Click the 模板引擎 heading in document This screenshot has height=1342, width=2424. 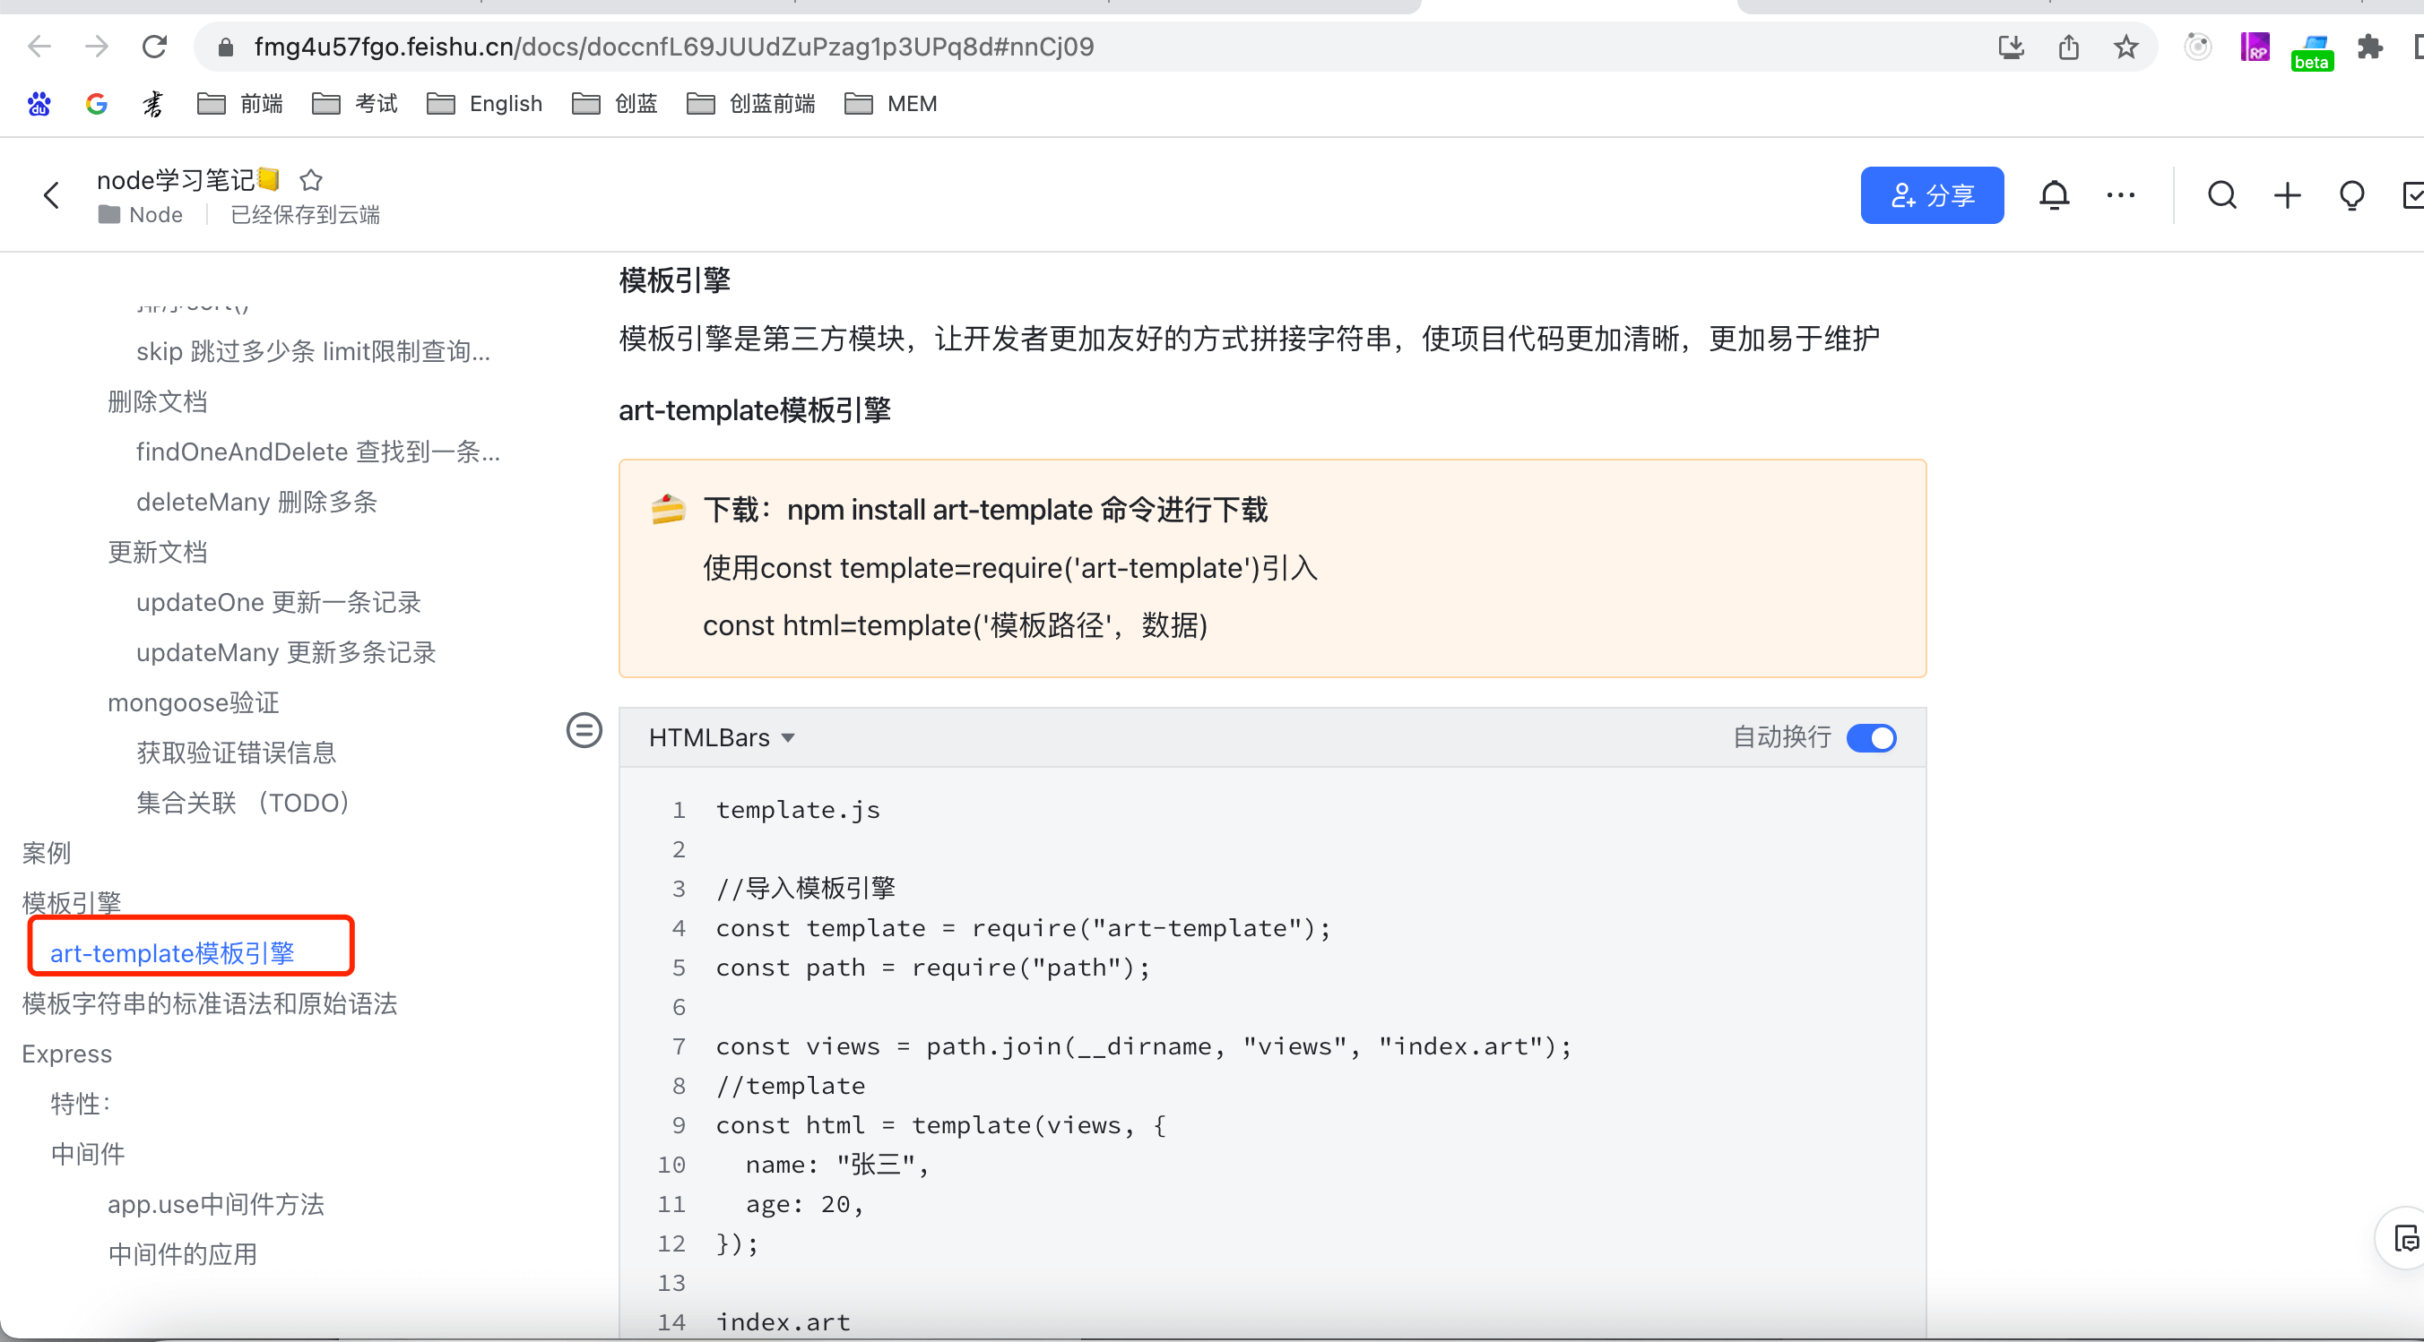tap(675, 280)
